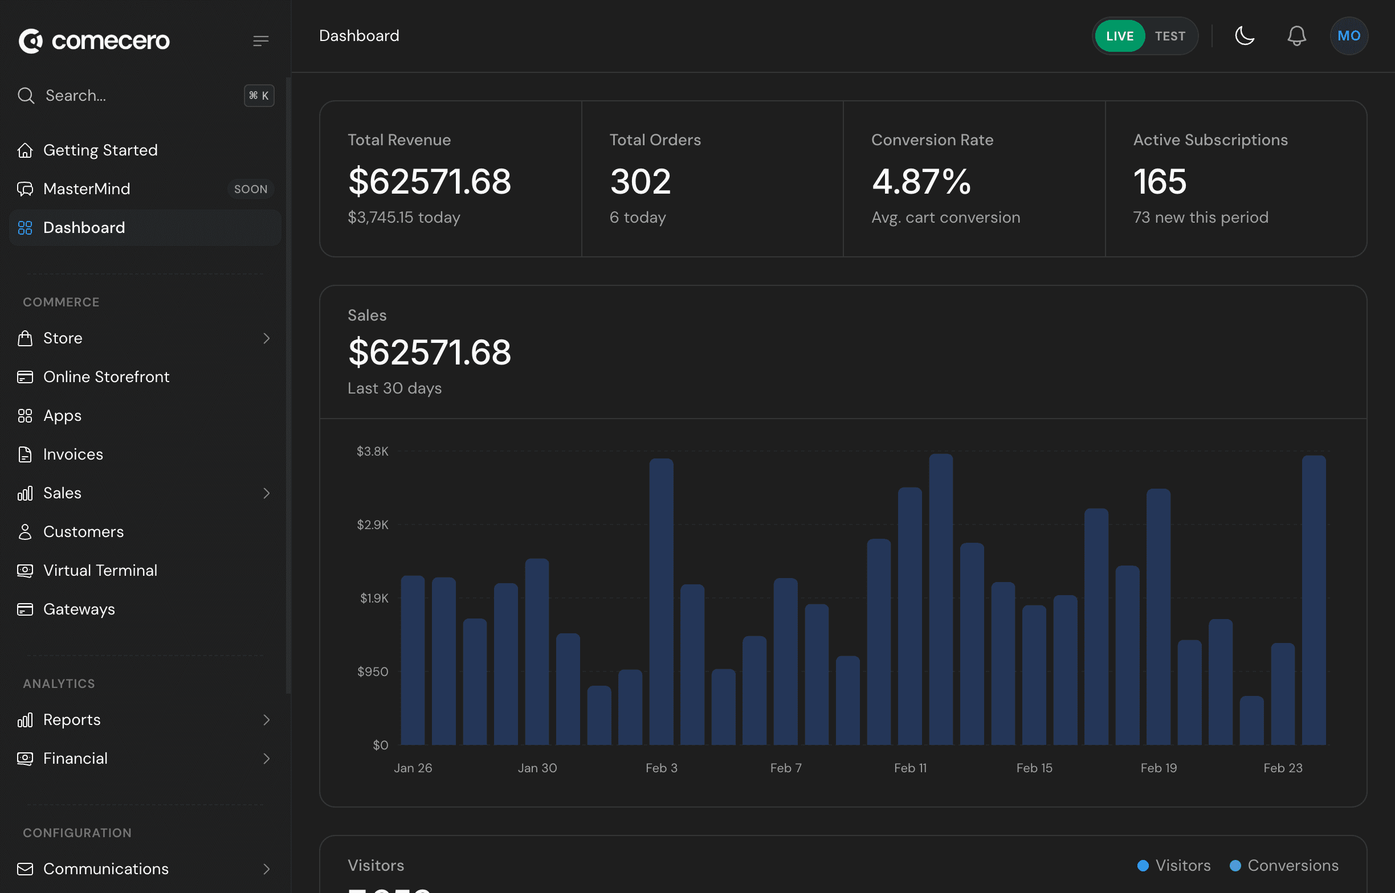Select the Gateways icon in sidebar

[x=25, y=609]
